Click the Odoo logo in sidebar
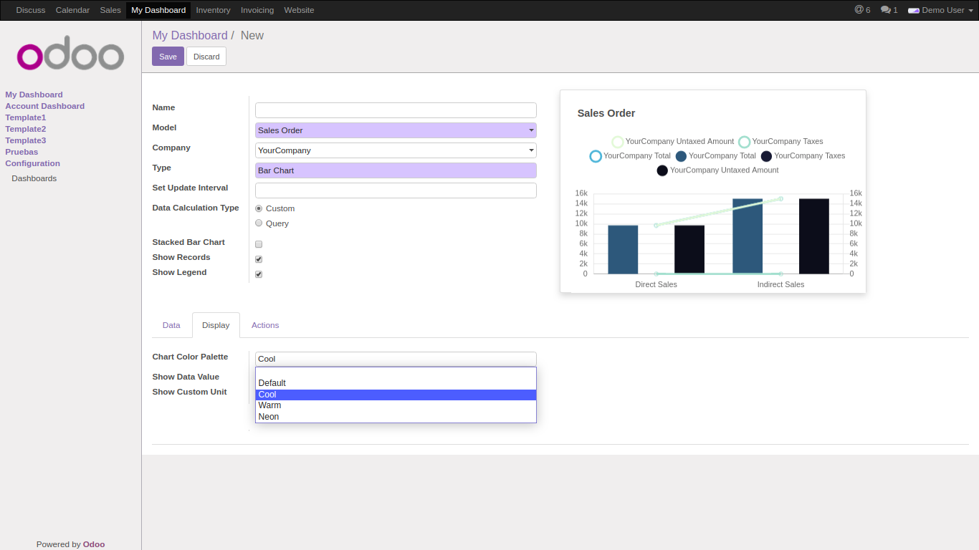The height and width of the screenshot is (550, 979). pyautogui.click(x=70, y=54)
